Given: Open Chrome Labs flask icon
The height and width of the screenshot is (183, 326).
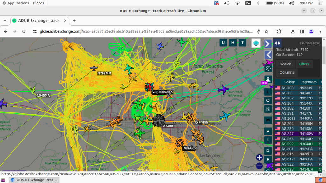Looking at the screenshot, I should click(x=293, y=31).
